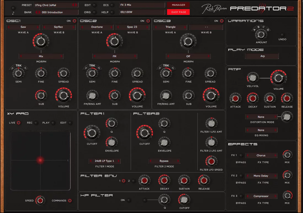Click the ECS button

(112, 5)
